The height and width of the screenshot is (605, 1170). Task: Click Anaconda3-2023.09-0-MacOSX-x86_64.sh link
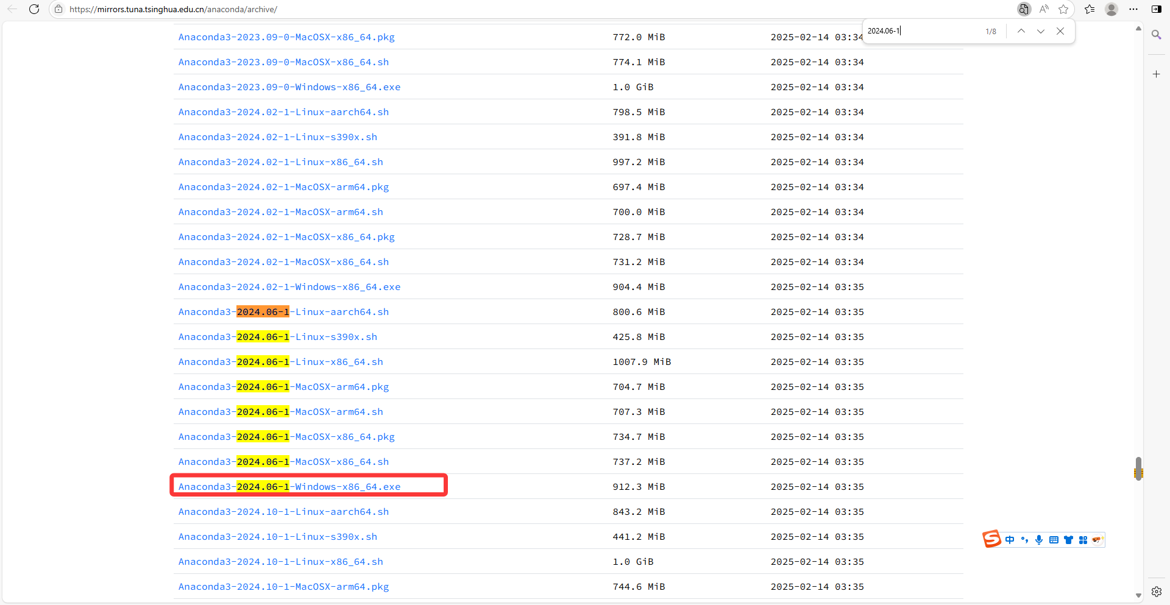[283, 62]
